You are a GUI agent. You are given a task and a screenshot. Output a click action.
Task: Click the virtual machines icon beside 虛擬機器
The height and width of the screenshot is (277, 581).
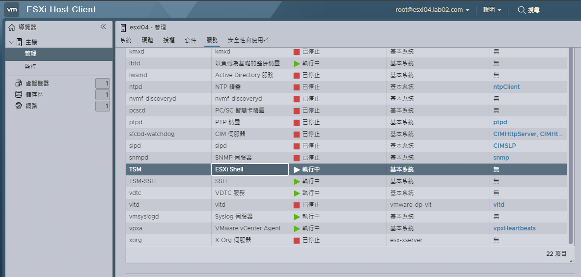19,83
